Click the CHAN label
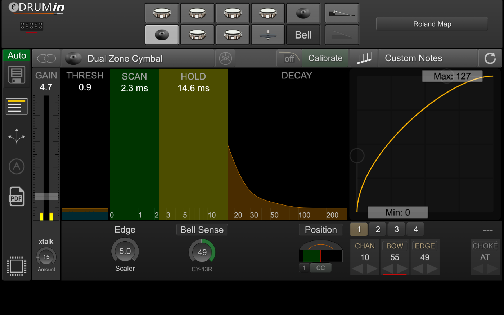 365,246
